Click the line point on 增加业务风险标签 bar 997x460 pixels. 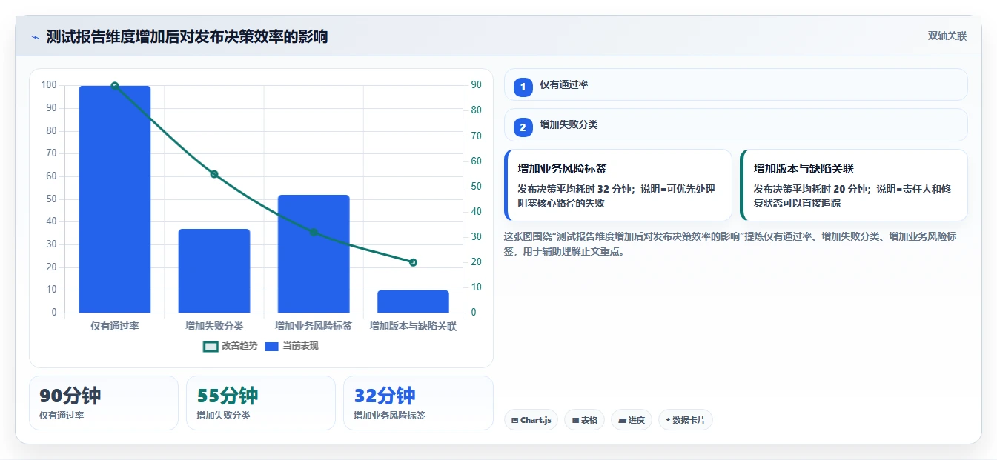pyautogui.click(x=314, y=232)
